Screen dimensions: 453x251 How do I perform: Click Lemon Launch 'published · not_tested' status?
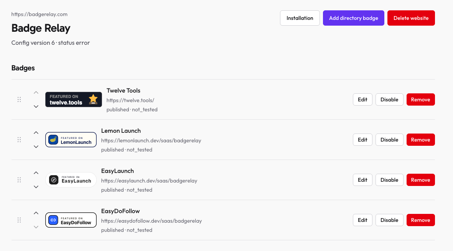127,150
